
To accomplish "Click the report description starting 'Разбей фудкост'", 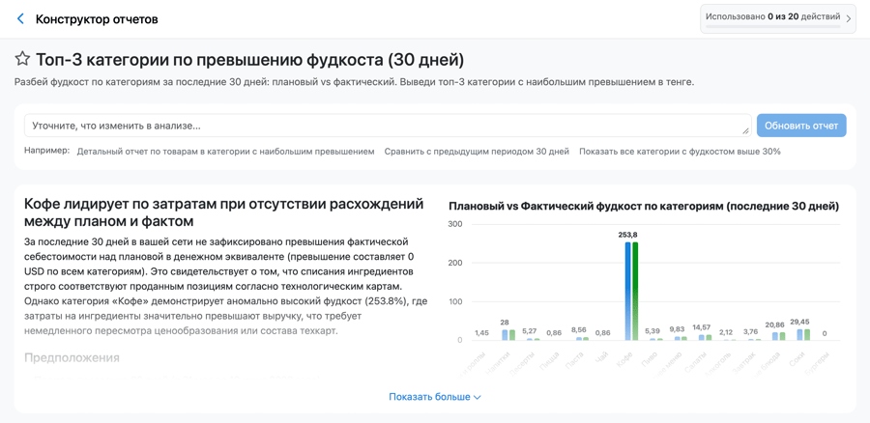I will (x=354, y=82).
